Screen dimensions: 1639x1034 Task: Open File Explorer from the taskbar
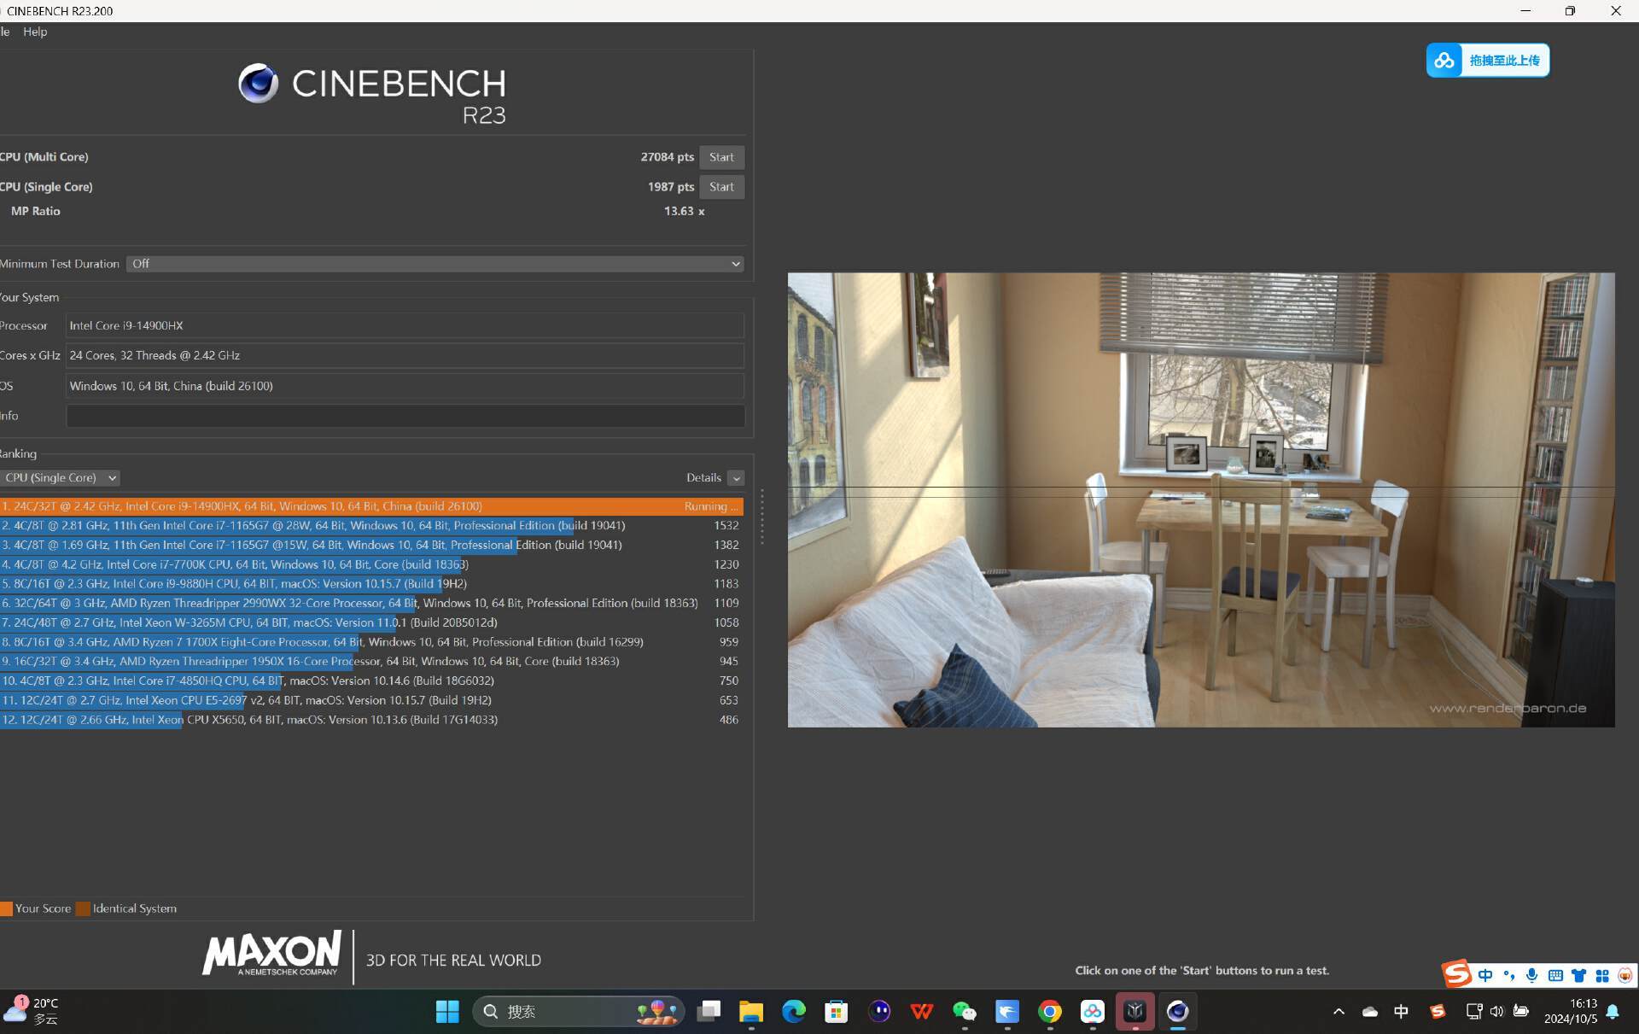tap(751, 1012)
